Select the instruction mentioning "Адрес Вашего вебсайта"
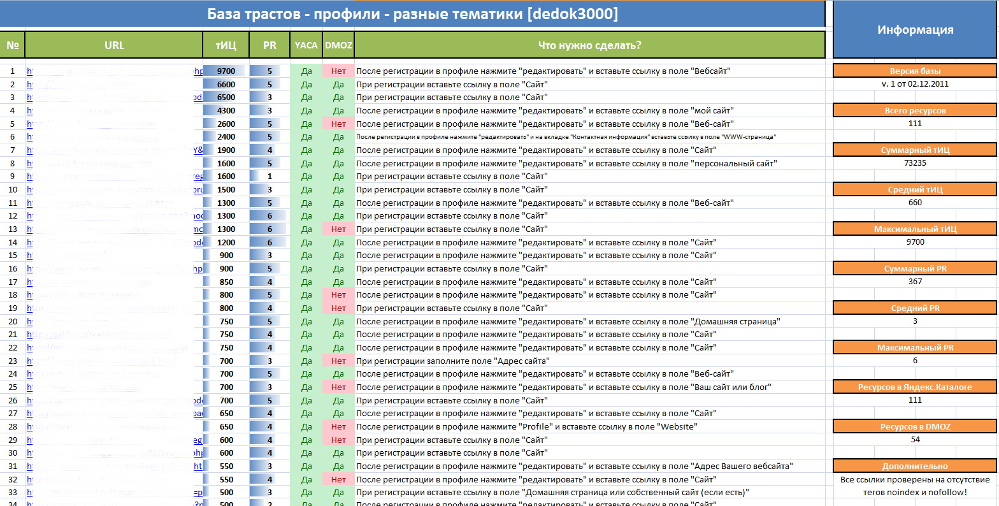Viewport: 999px width, 506px height. point(574,466)
